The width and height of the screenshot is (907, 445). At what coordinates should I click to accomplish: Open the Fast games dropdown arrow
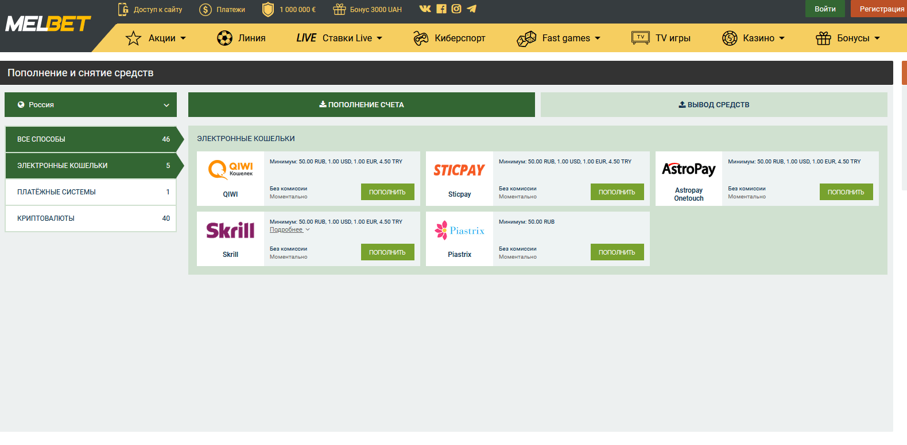click(598, 38)
